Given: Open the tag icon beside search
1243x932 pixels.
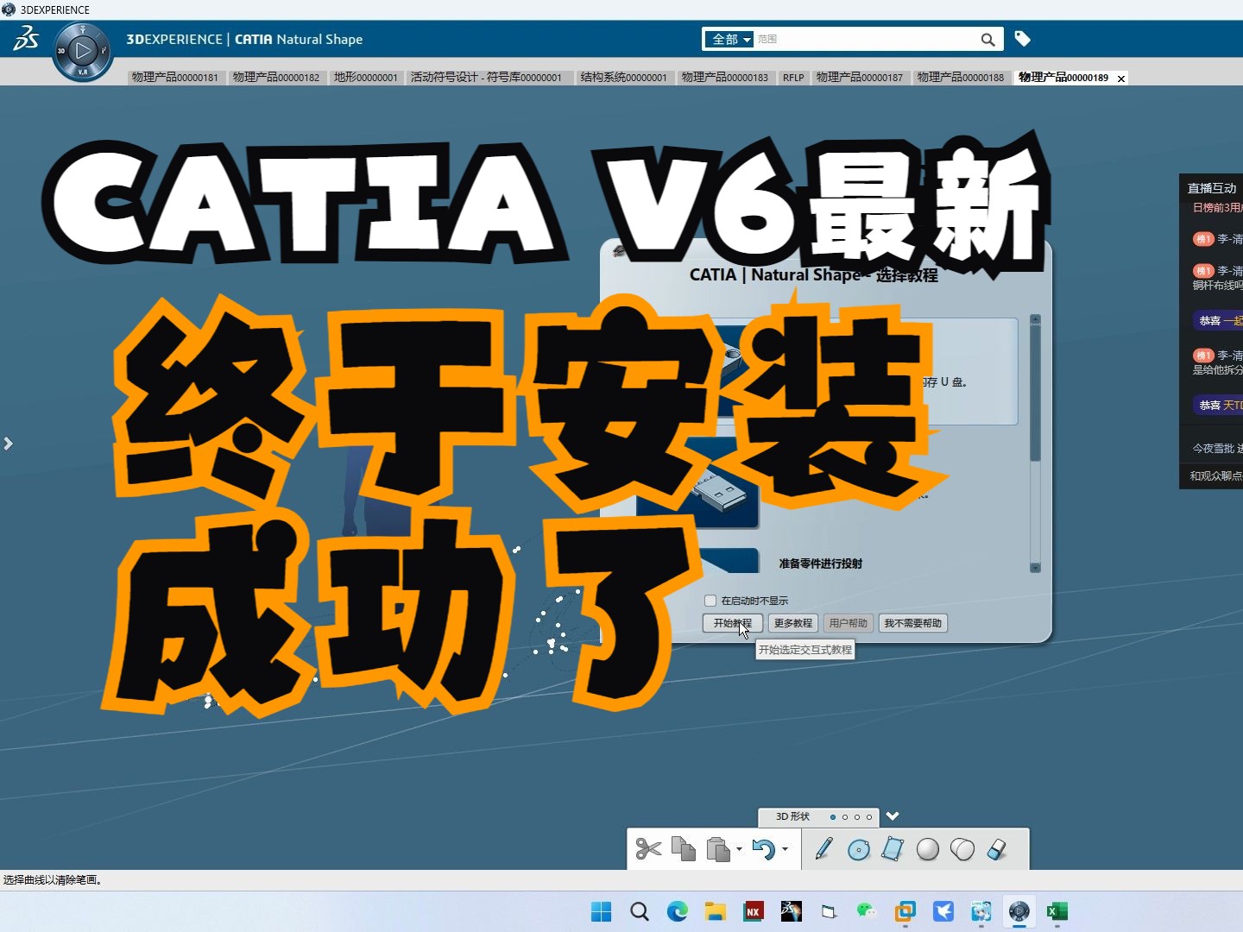Looking at the screenshot, I should pyautogui.click(x=1022, y=39).
